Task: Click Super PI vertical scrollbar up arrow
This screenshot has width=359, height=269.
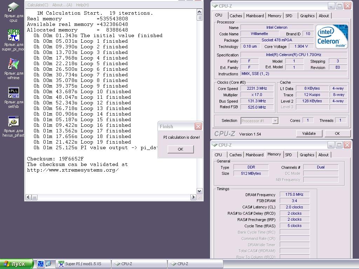Action: pyautogui.click(x=199, y=12)
